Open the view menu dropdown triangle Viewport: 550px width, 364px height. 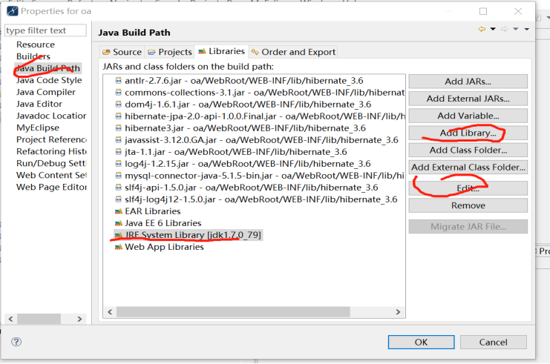pos(526,29)
